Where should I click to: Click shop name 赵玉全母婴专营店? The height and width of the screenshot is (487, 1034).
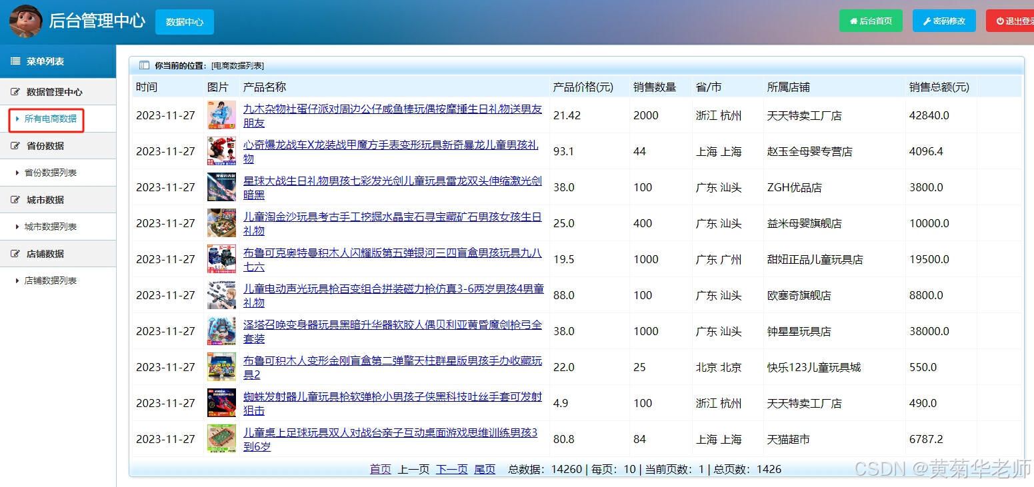click(x=809, y=151)
